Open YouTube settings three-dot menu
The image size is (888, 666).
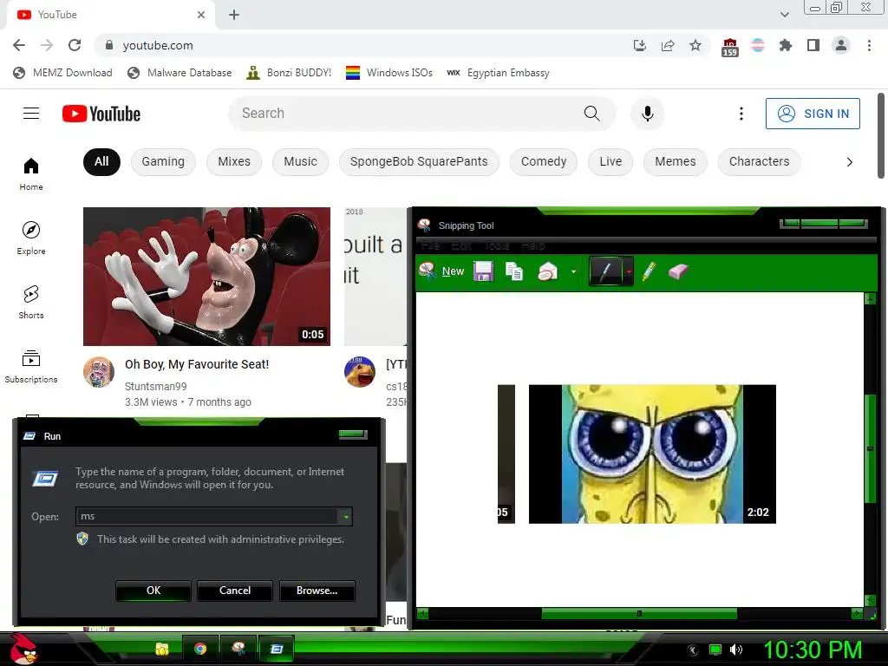[x=741, y=114]
